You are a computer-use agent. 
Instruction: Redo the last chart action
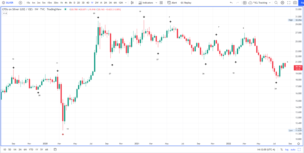237,3
